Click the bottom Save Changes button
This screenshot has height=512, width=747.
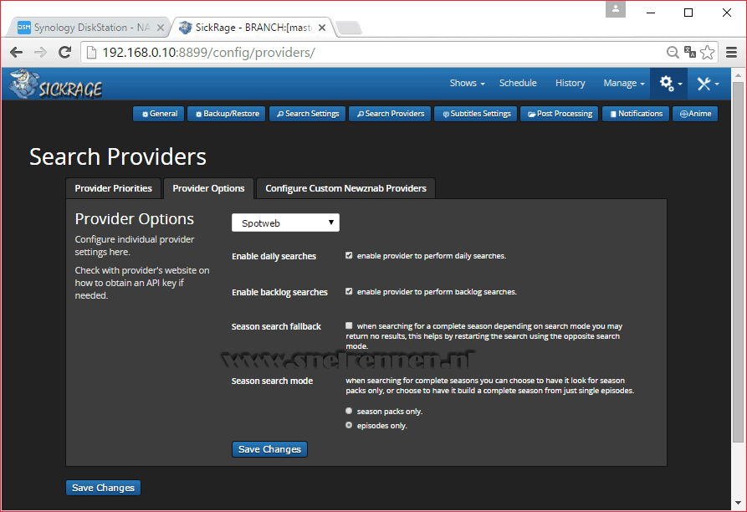(x=103, y=488)
